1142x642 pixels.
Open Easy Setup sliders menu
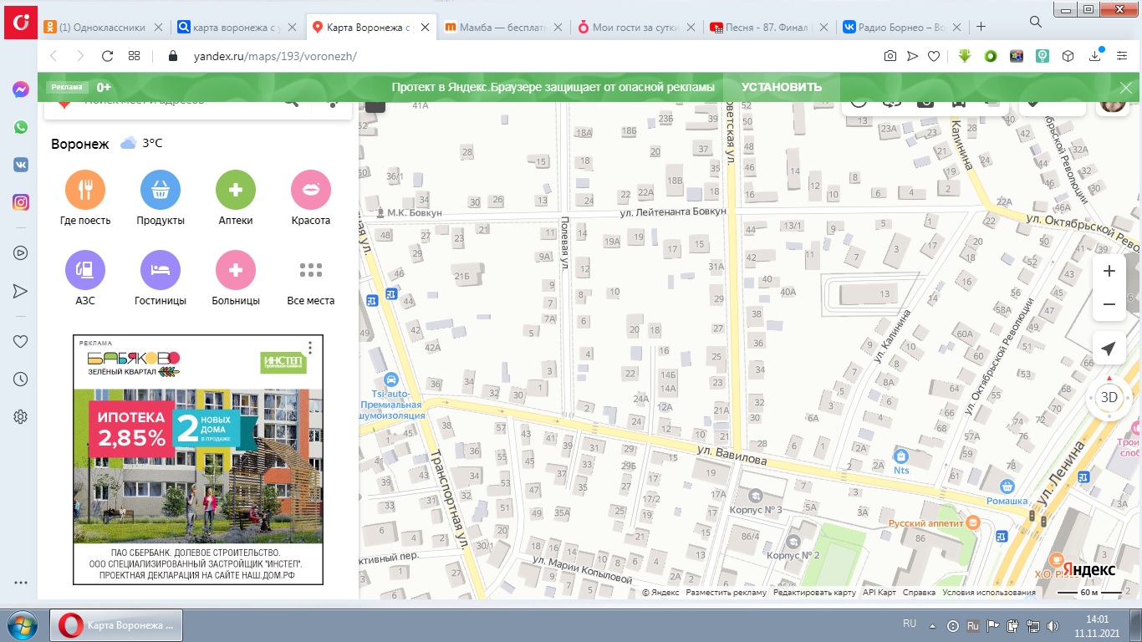pyautogui.click(x=1122, y=56)
